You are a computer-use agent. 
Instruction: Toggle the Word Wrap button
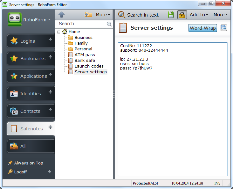click(203, 28)
